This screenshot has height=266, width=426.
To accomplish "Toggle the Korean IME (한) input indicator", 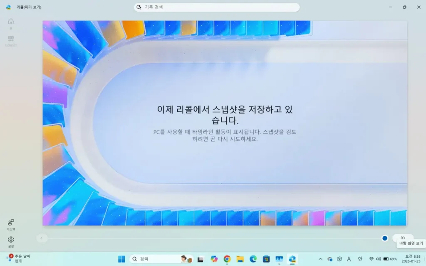I will [x=360, y=259].
